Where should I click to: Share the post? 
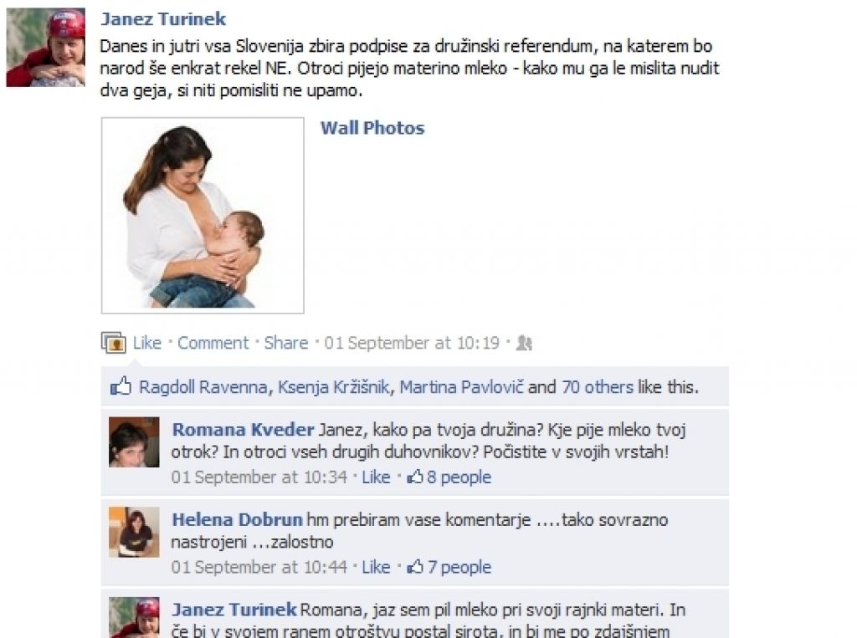[286, 343]
